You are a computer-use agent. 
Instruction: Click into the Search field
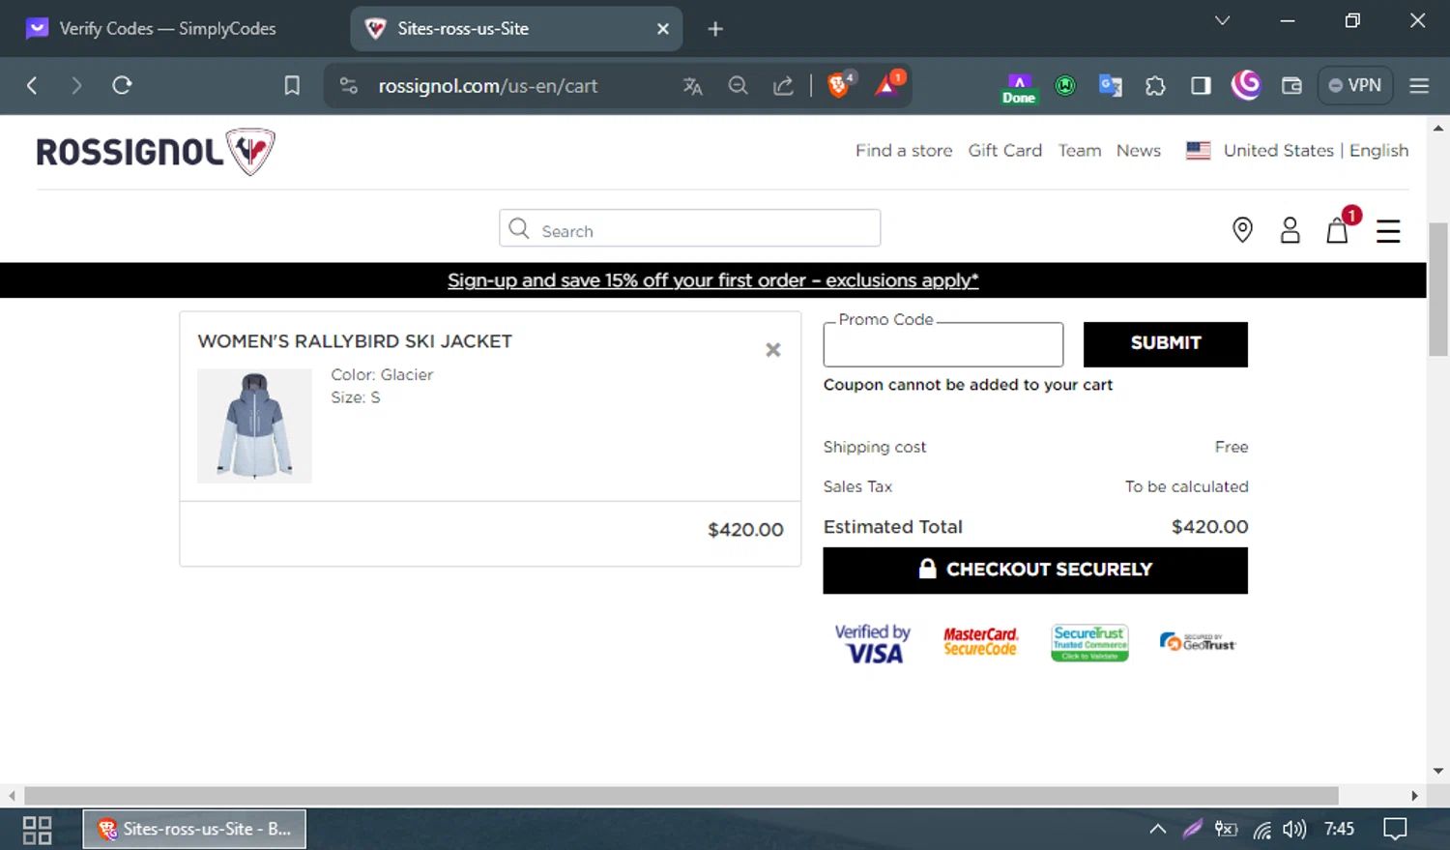(690, 228)
